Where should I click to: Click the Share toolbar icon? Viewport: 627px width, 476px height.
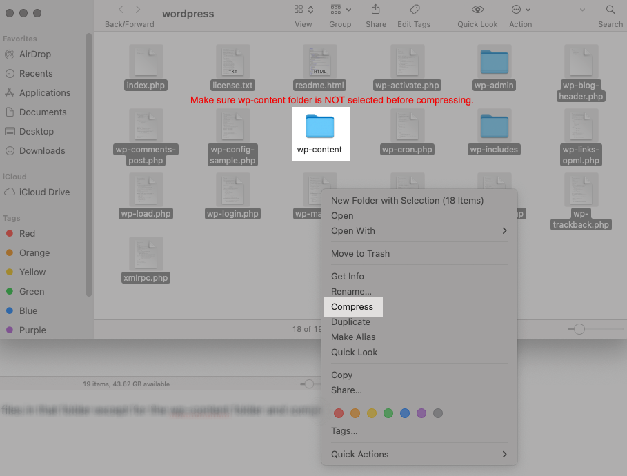click(x=375, y=9)
